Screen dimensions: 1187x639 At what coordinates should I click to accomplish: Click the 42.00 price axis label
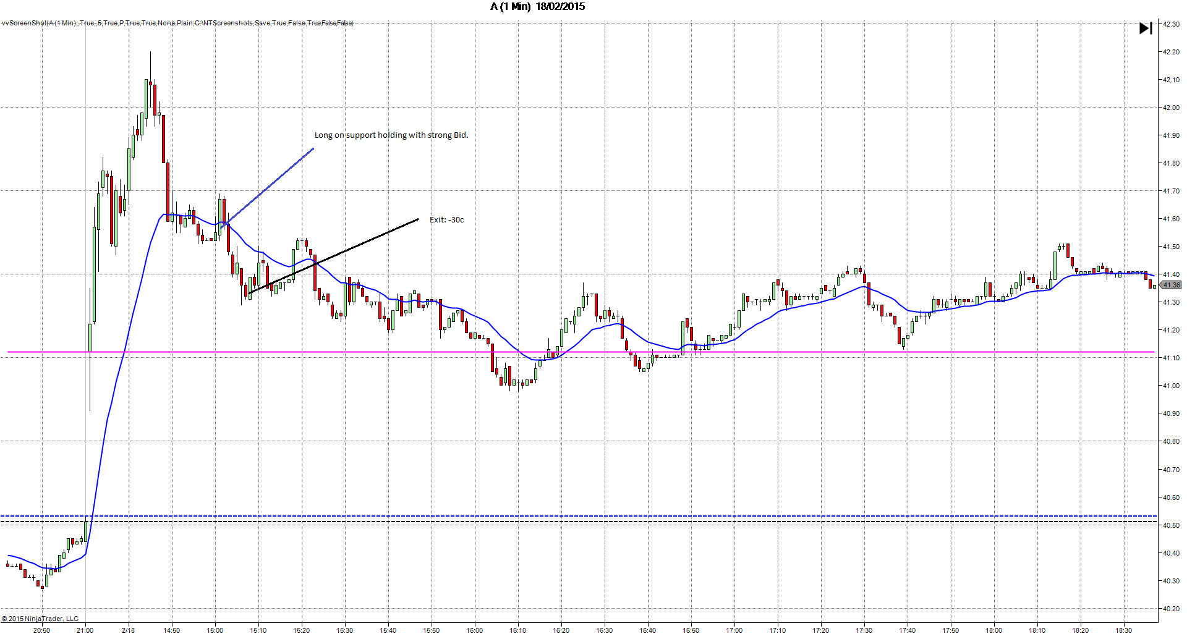coord(1171,108)
